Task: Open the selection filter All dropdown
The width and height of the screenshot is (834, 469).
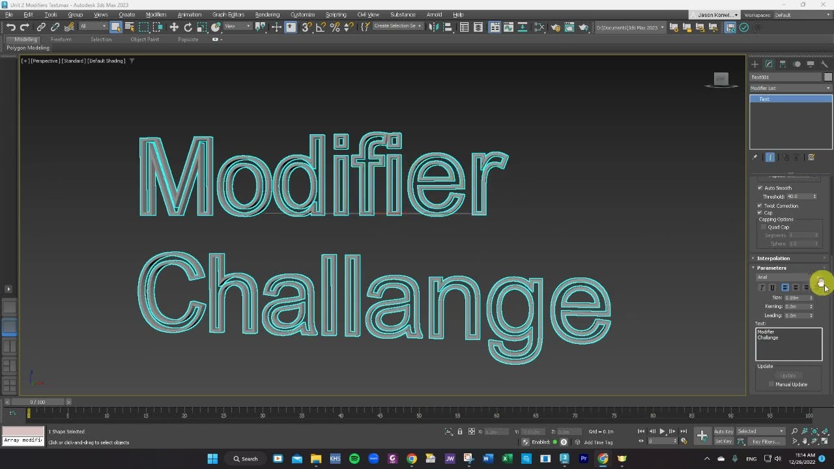Action: click(93, 27)
